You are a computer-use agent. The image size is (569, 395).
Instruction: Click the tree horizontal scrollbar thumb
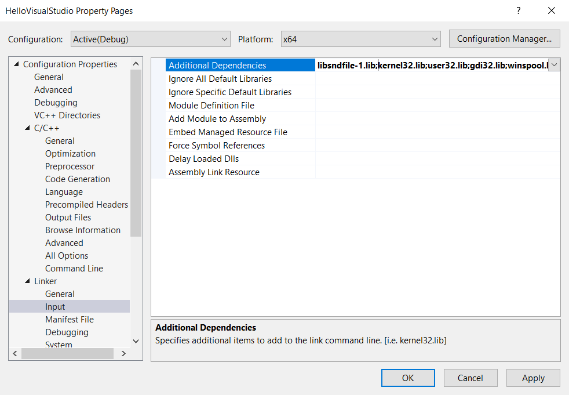coord(67,354)
